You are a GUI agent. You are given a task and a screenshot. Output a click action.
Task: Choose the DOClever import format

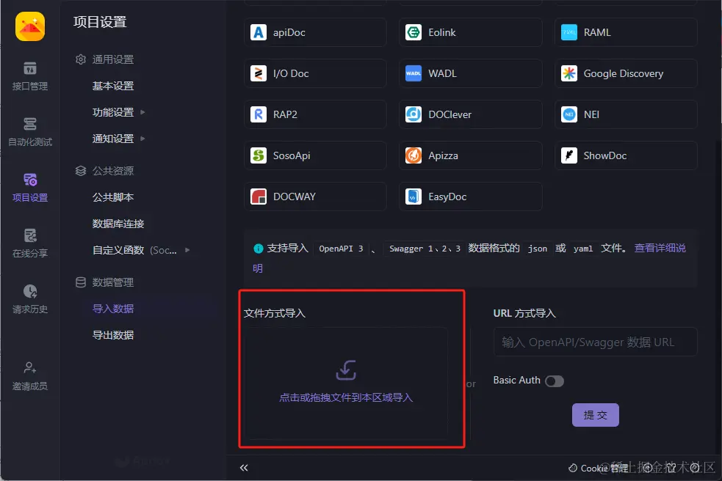click(471, 114)
